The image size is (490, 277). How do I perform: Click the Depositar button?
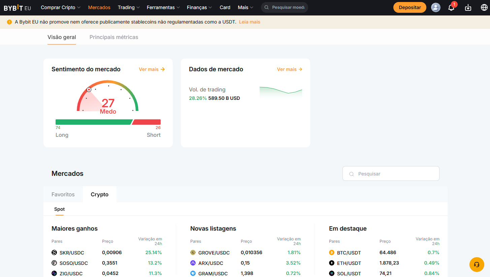click(410, 7)
